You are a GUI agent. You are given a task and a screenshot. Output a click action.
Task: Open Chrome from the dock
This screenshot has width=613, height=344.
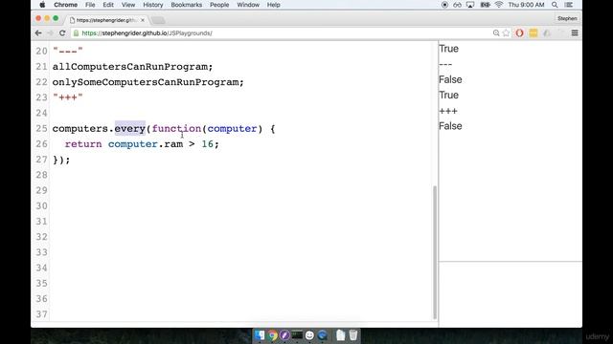tap(272, 335)
